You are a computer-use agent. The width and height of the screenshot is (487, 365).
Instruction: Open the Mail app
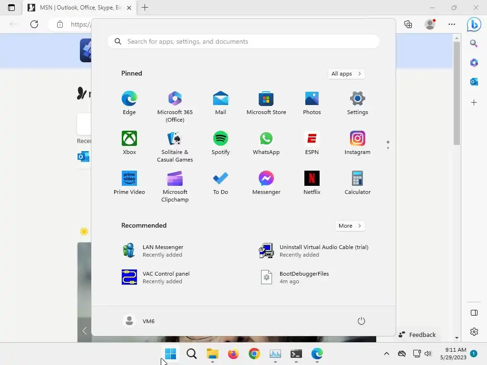point(221,103)
